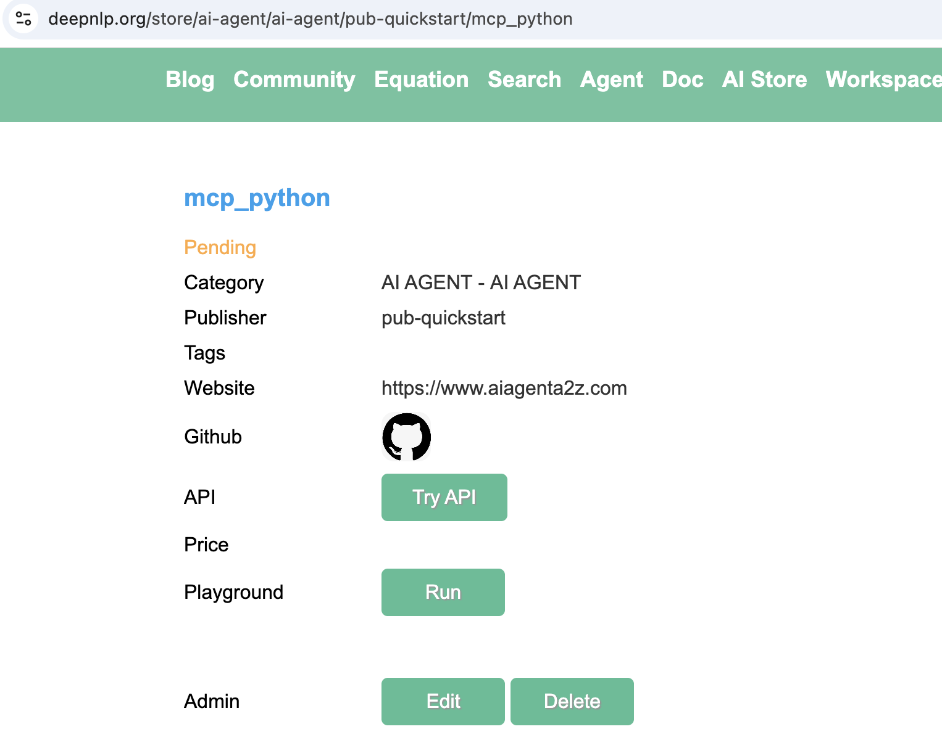Open the Search page from the navigation
The image size is (942, 729).
[x=524, y=80]
